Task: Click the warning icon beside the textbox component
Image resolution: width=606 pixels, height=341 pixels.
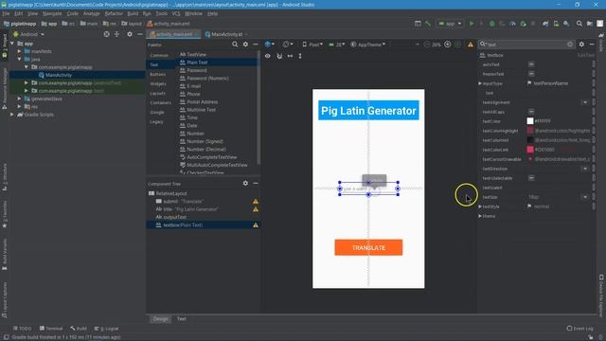Action: (256, 225)
